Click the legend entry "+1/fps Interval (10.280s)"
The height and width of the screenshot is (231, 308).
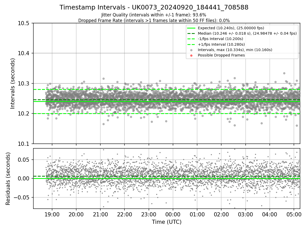click(221, 44)
